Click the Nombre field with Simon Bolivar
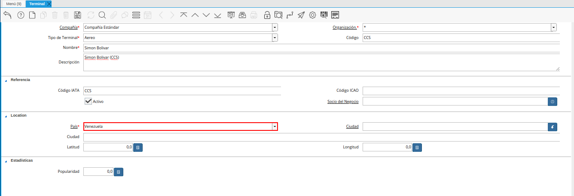 321,48
